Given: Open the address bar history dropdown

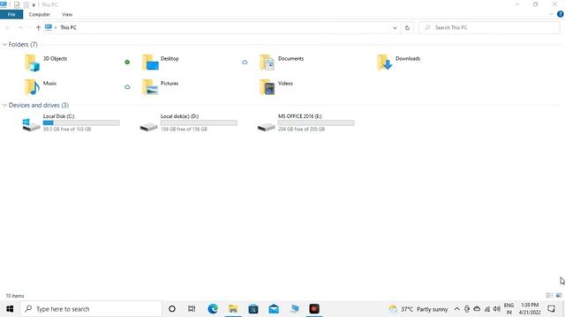Looking at the screenshot, I should pos(395,27).
